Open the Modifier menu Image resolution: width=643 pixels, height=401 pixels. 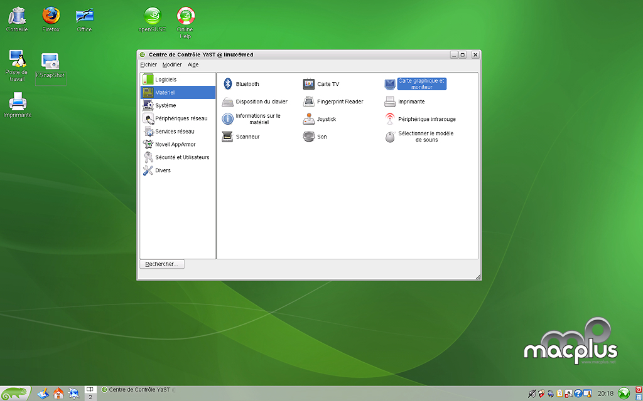pyautogui.click(x=172, y=65)
